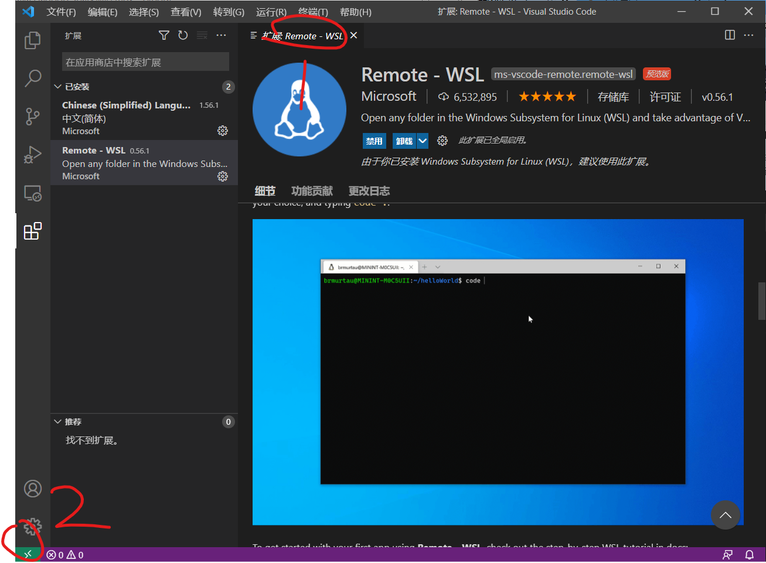Open the 许可证 license link
766x563 pixels.
665,97
